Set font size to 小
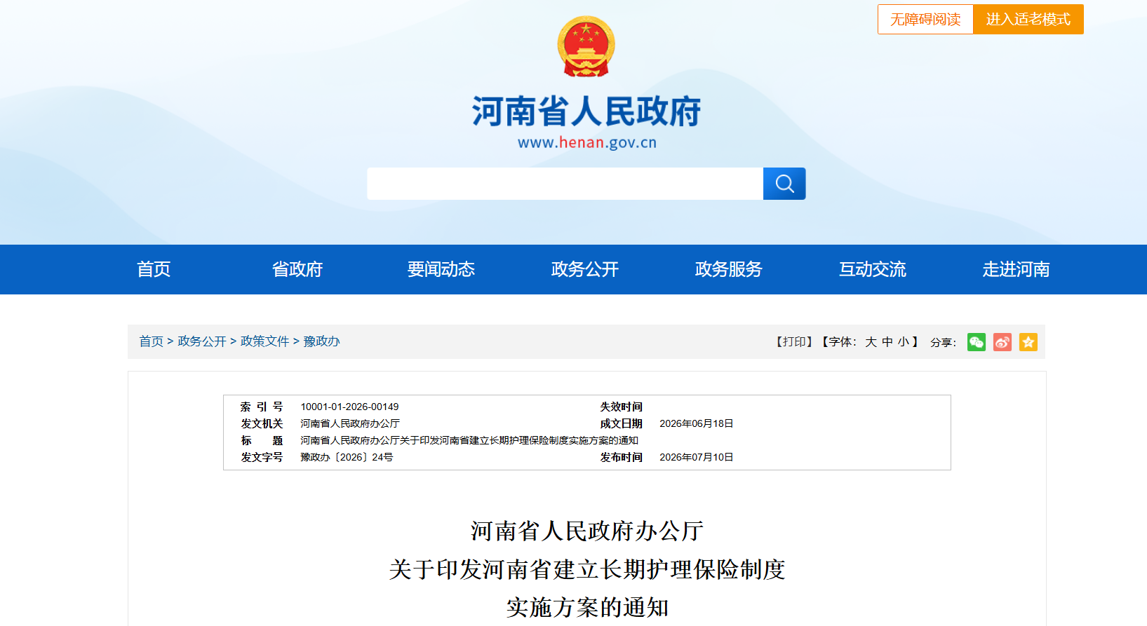The width and height of the screenshot is (1147, 626). click(904, 342)
